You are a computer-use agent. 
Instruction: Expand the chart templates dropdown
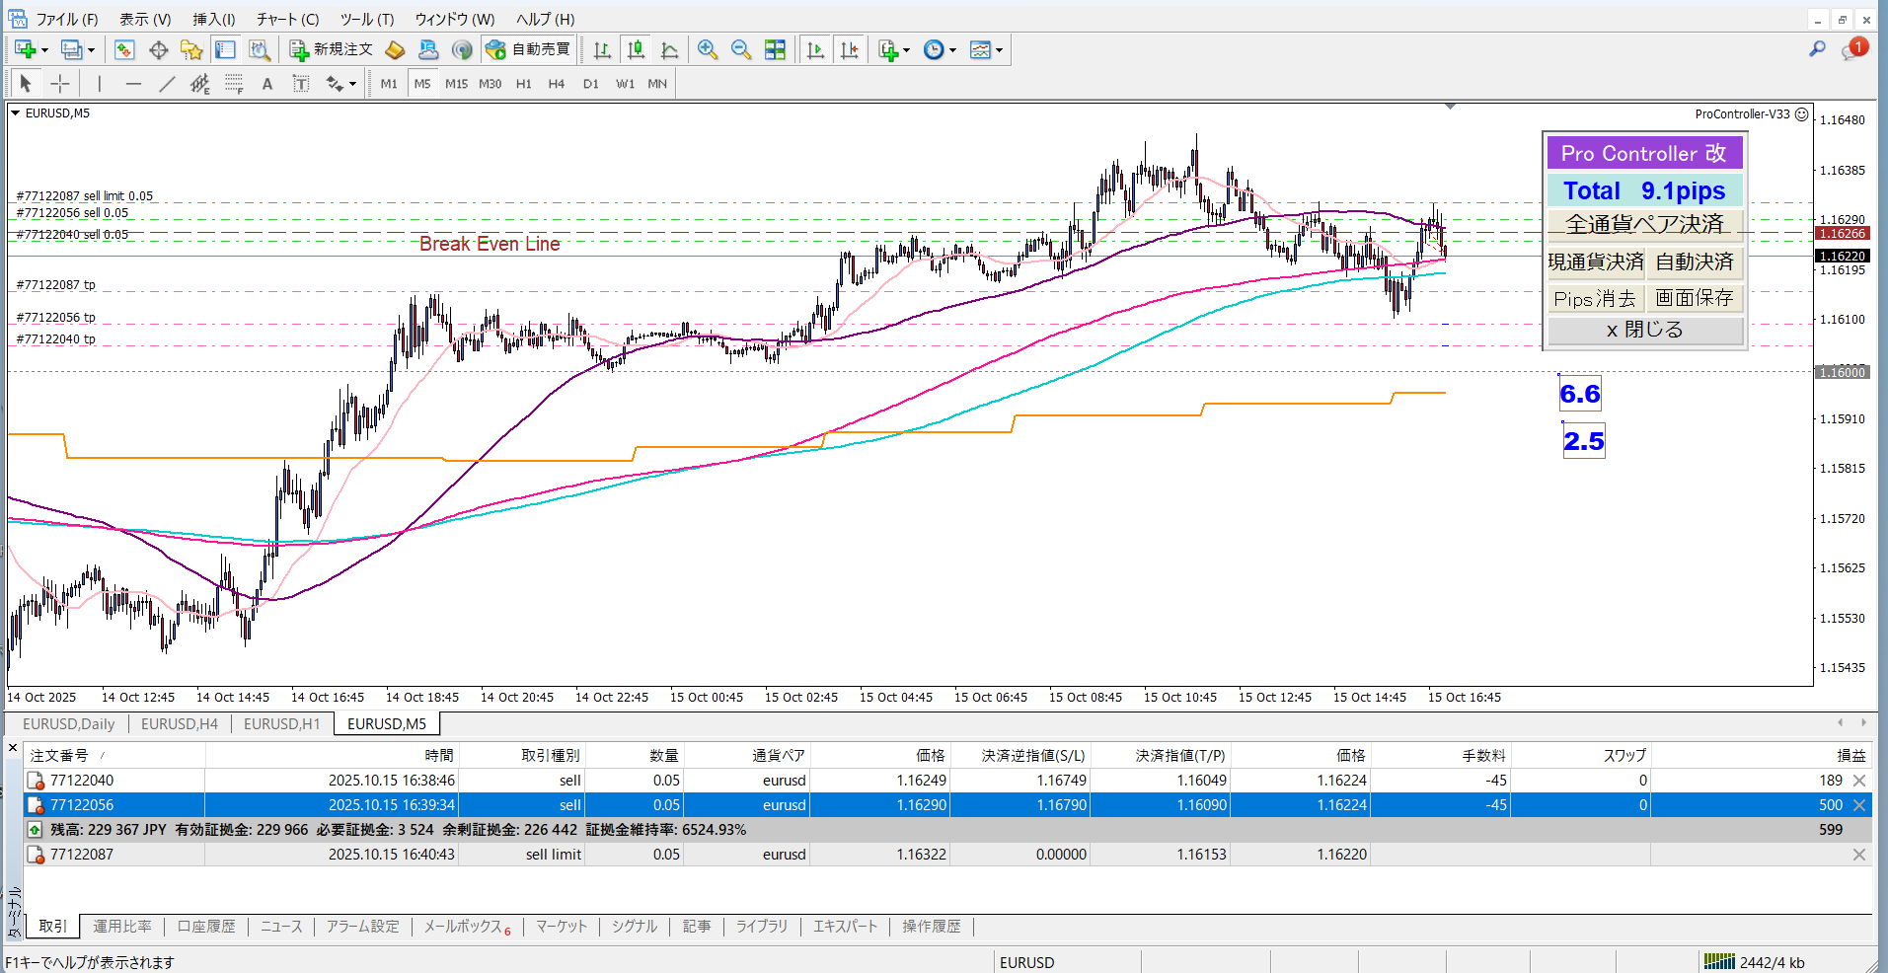coord(999,50)
